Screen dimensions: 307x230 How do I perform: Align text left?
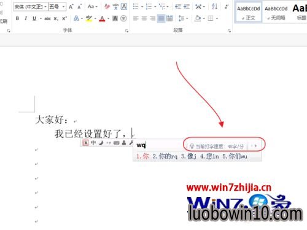tap(136, 18)
